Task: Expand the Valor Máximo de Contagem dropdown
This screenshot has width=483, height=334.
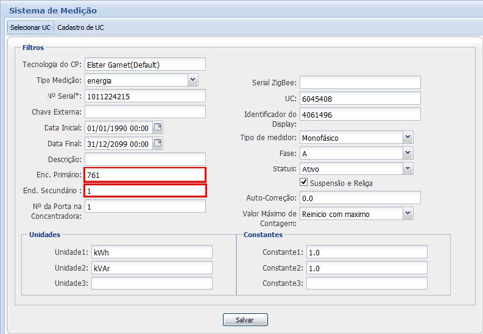Action: [x=407, y=213]
